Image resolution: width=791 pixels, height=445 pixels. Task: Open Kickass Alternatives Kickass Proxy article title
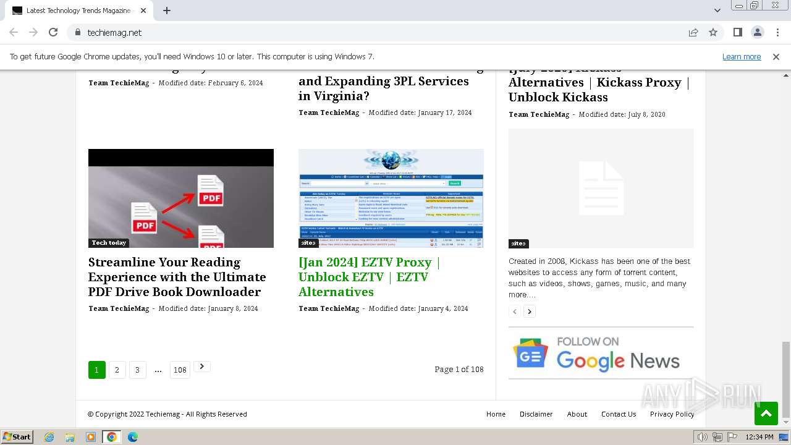tap(599, 82)
